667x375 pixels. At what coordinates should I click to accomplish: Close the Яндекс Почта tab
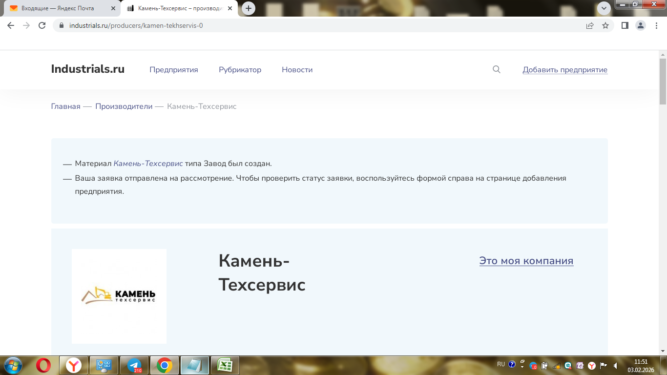pyautogui.click(x=113, y=8)
